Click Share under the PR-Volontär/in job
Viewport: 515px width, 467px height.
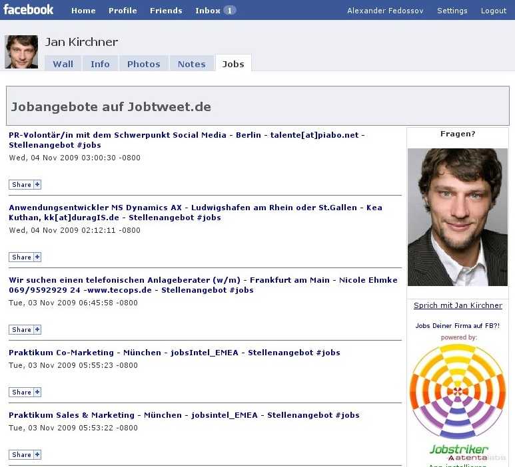(21, 185)
